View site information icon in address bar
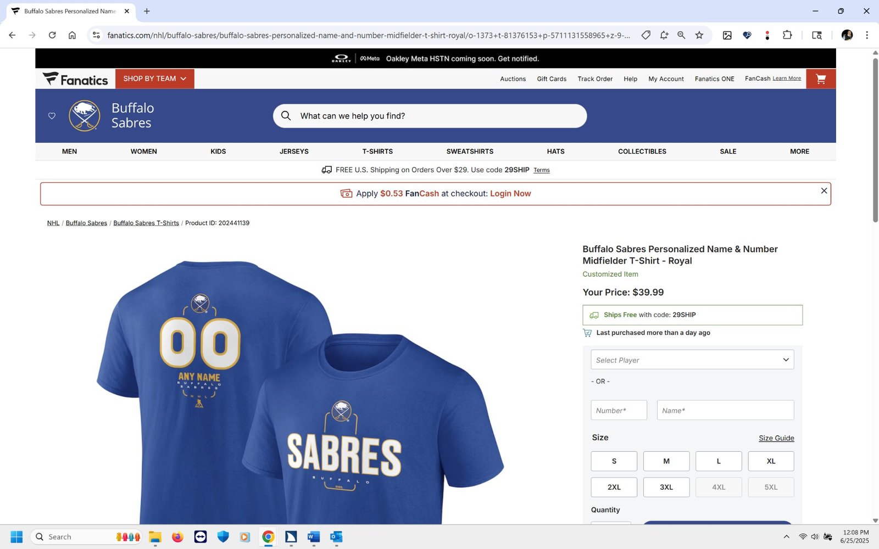Image resolution: width=879 pixels, height=549 pixels. point(96,35)
